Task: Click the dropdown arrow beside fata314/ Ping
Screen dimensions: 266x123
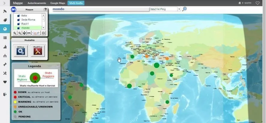Action: 179,9
